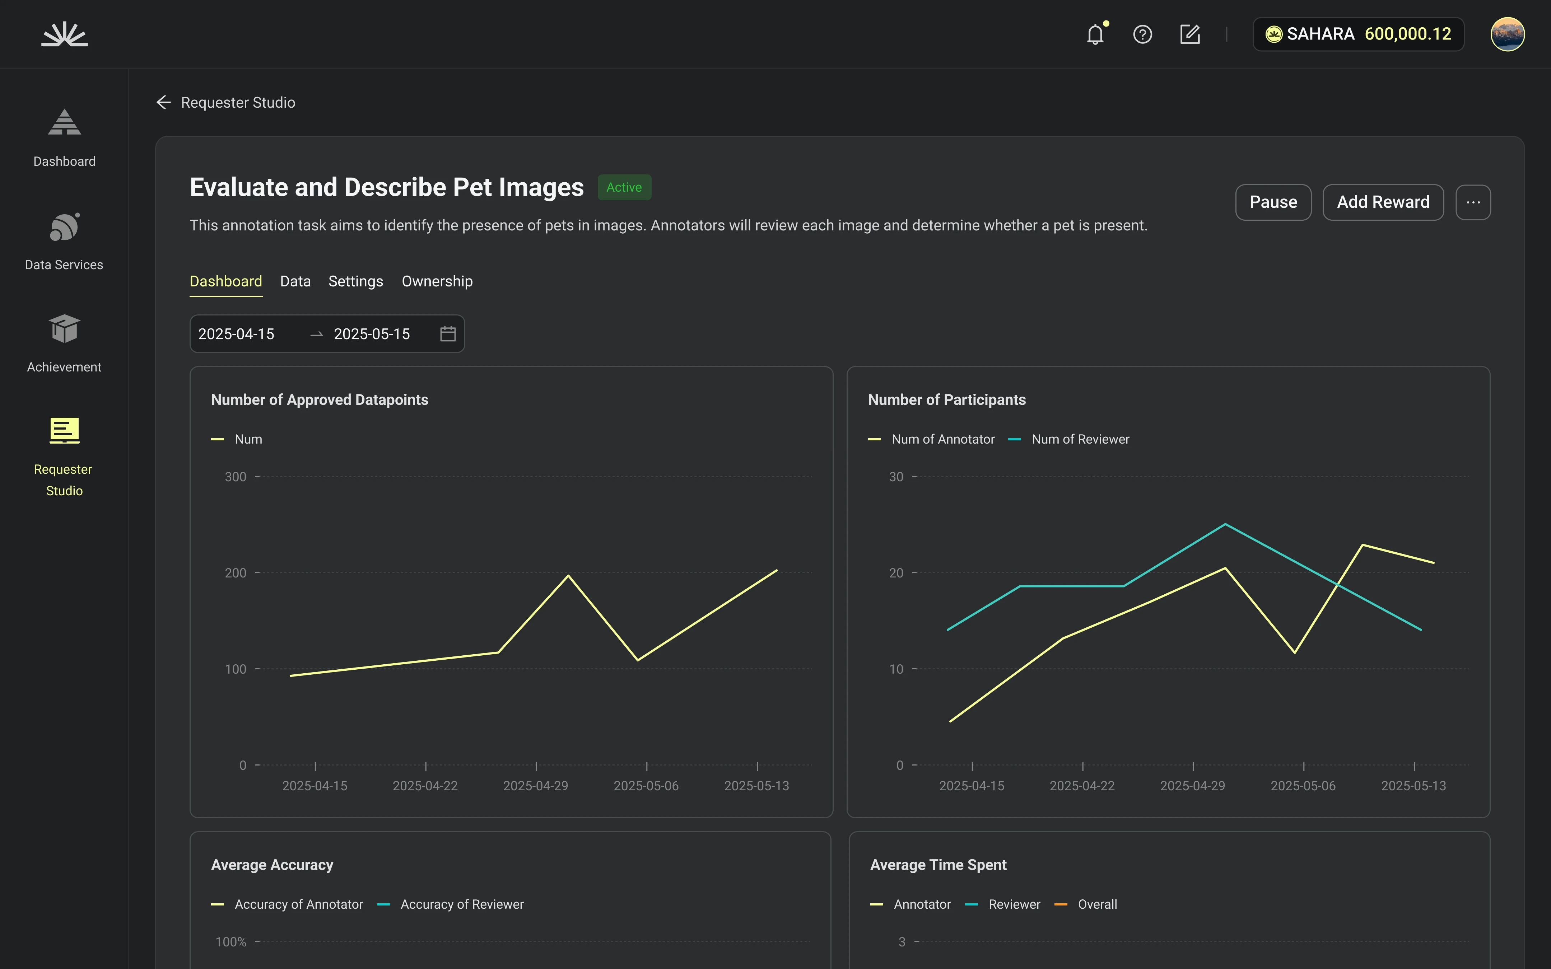This screenshot has height=969, width=1551.
Task: Open the calendar date picker icon
Action: pos(448,334)
